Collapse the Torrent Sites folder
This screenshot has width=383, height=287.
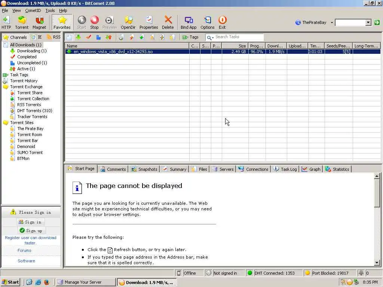(5, 123)
